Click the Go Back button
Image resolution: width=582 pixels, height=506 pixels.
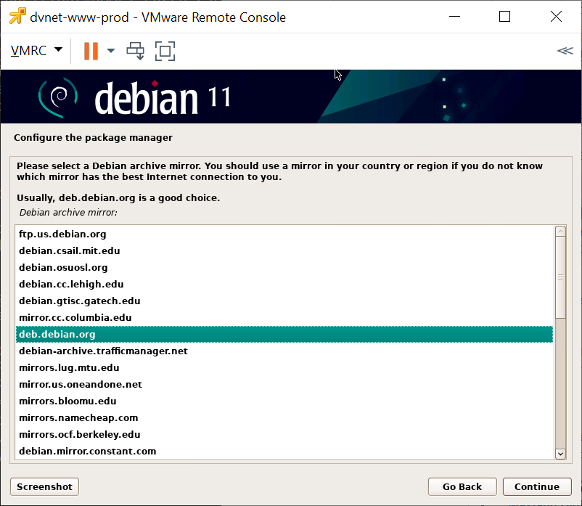(x=461, y=486)
